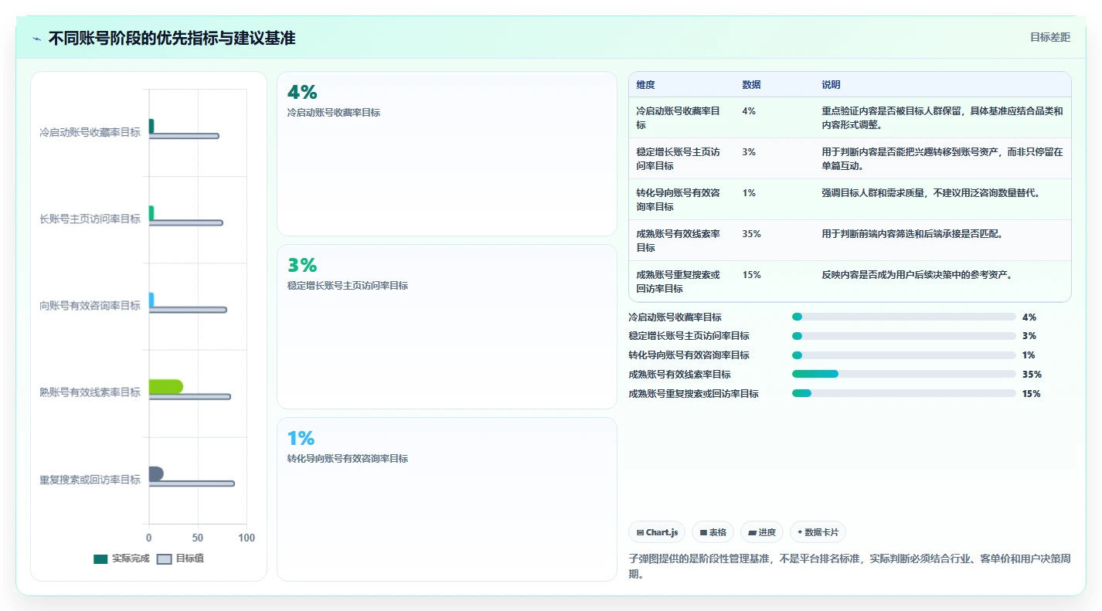The width and height of the screenshot is (1102, 611).
Task: Click the chart axis label 重复搜索或回访率目标
Action: click(x=90, y=480)
